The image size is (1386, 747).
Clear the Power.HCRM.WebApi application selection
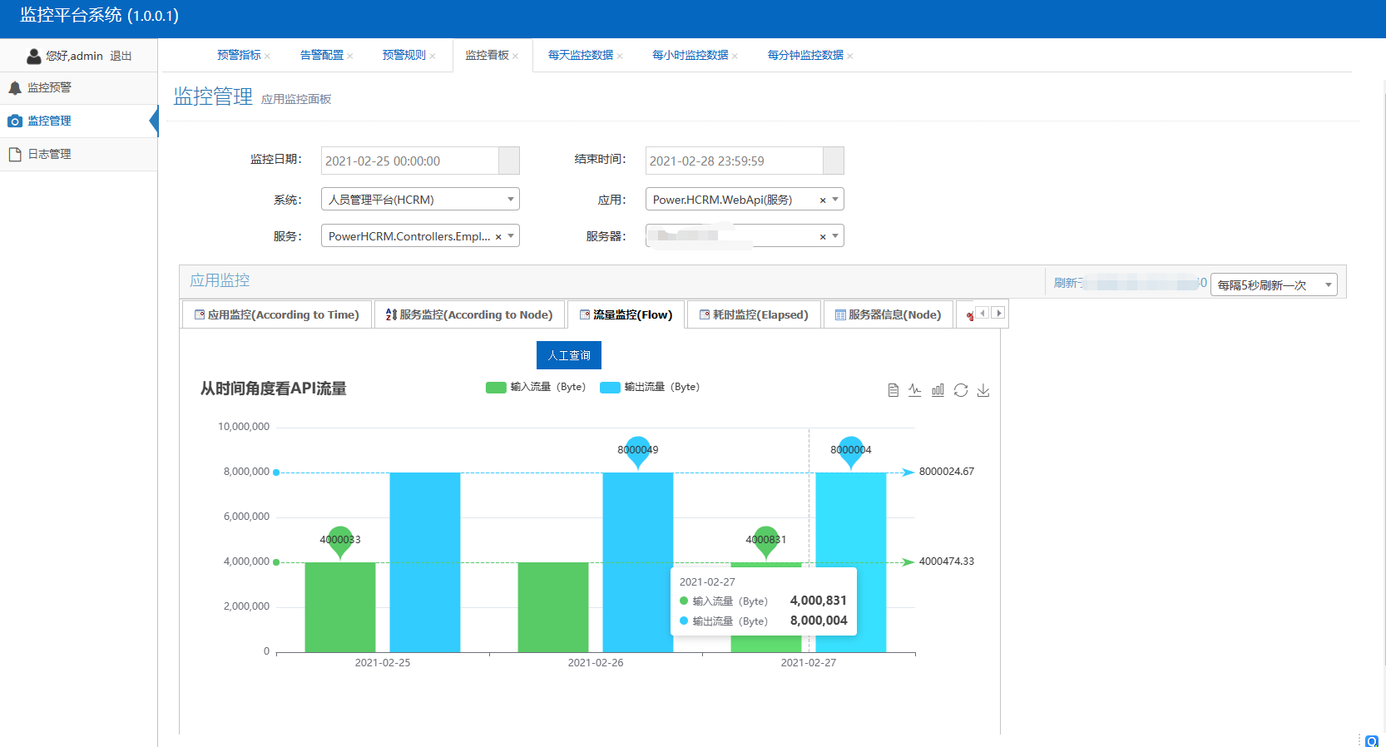click(823, 200)
